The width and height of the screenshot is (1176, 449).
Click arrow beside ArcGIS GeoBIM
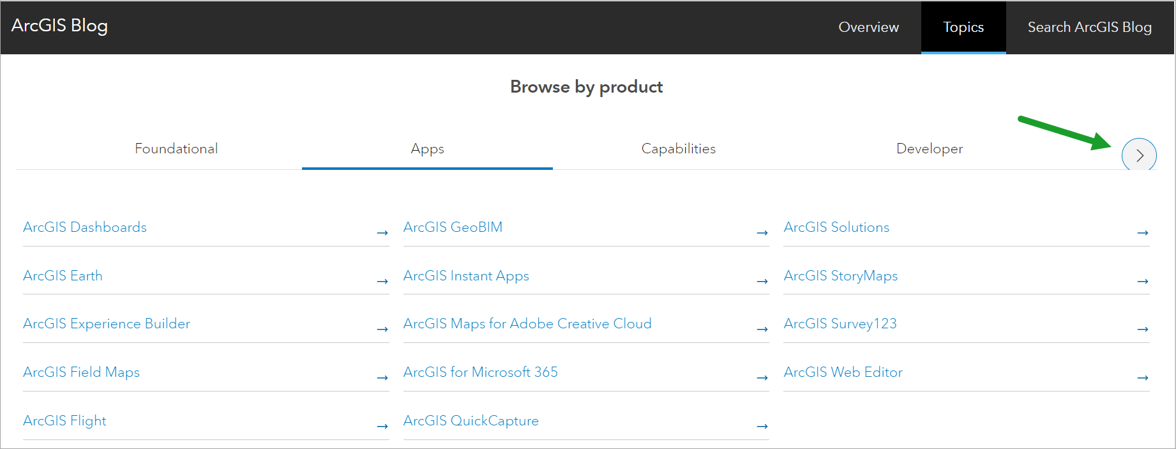pos(762,233)
